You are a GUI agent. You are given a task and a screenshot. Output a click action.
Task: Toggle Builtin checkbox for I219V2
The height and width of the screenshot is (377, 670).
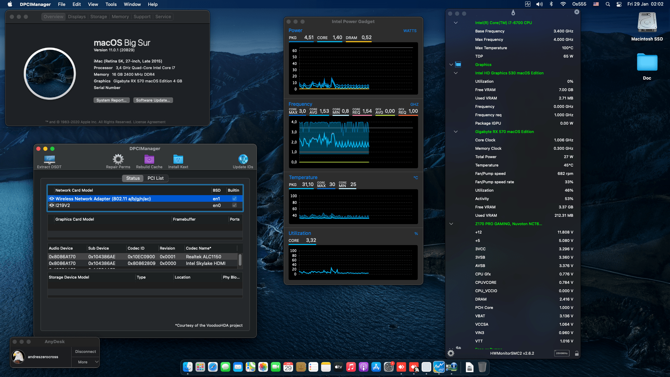[234, 205]
